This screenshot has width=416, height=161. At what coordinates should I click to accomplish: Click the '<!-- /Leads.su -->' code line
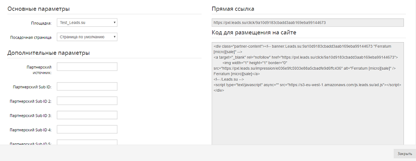(x=228, y=79)
